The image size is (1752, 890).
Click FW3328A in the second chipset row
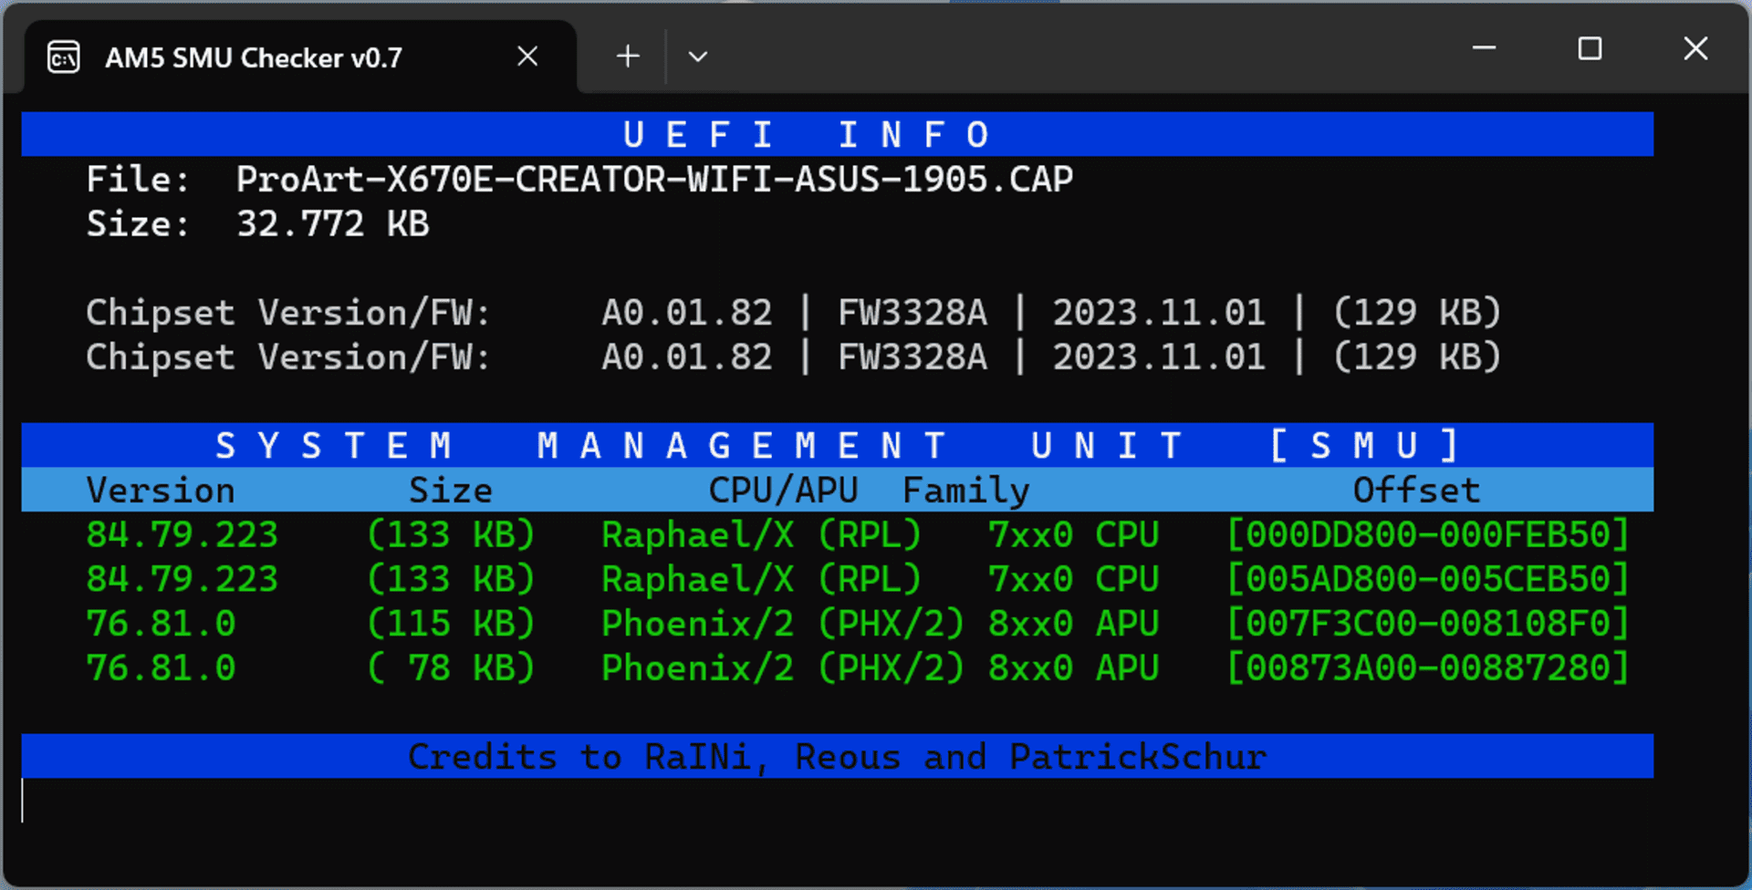pos(912,357)
